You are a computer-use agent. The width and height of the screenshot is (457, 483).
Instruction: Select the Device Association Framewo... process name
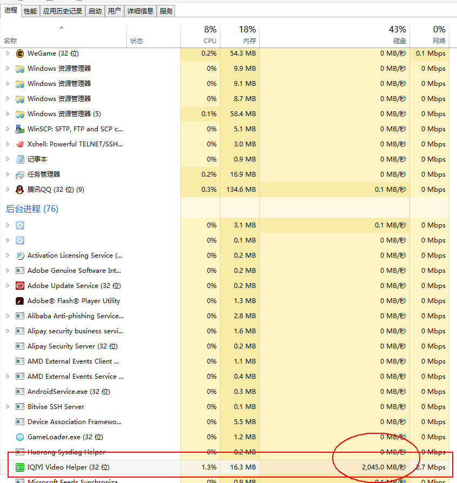pyautogui.click(x=75, y=422)
